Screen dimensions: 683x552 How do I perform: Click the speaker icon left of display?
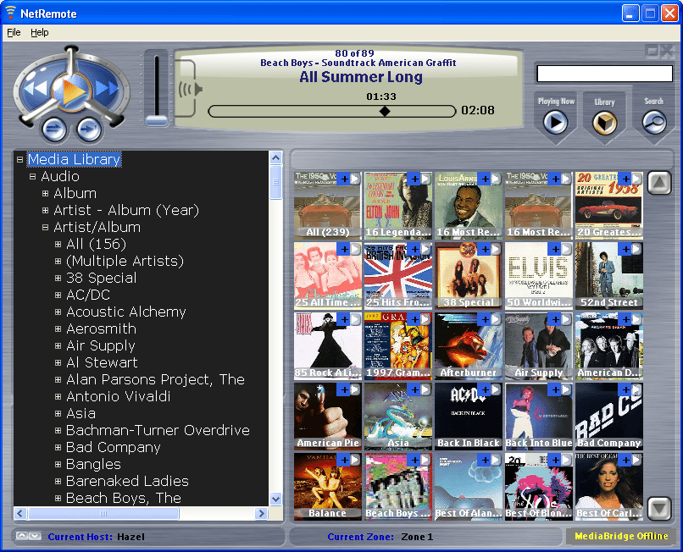click(x=191, y=89)
